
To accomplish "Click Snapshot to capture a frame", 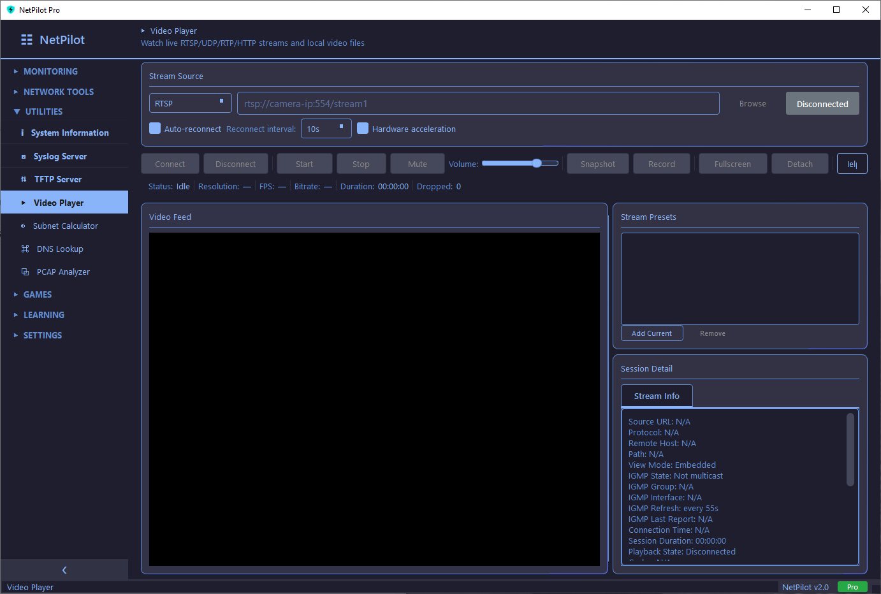I will [x=597, y=163].
